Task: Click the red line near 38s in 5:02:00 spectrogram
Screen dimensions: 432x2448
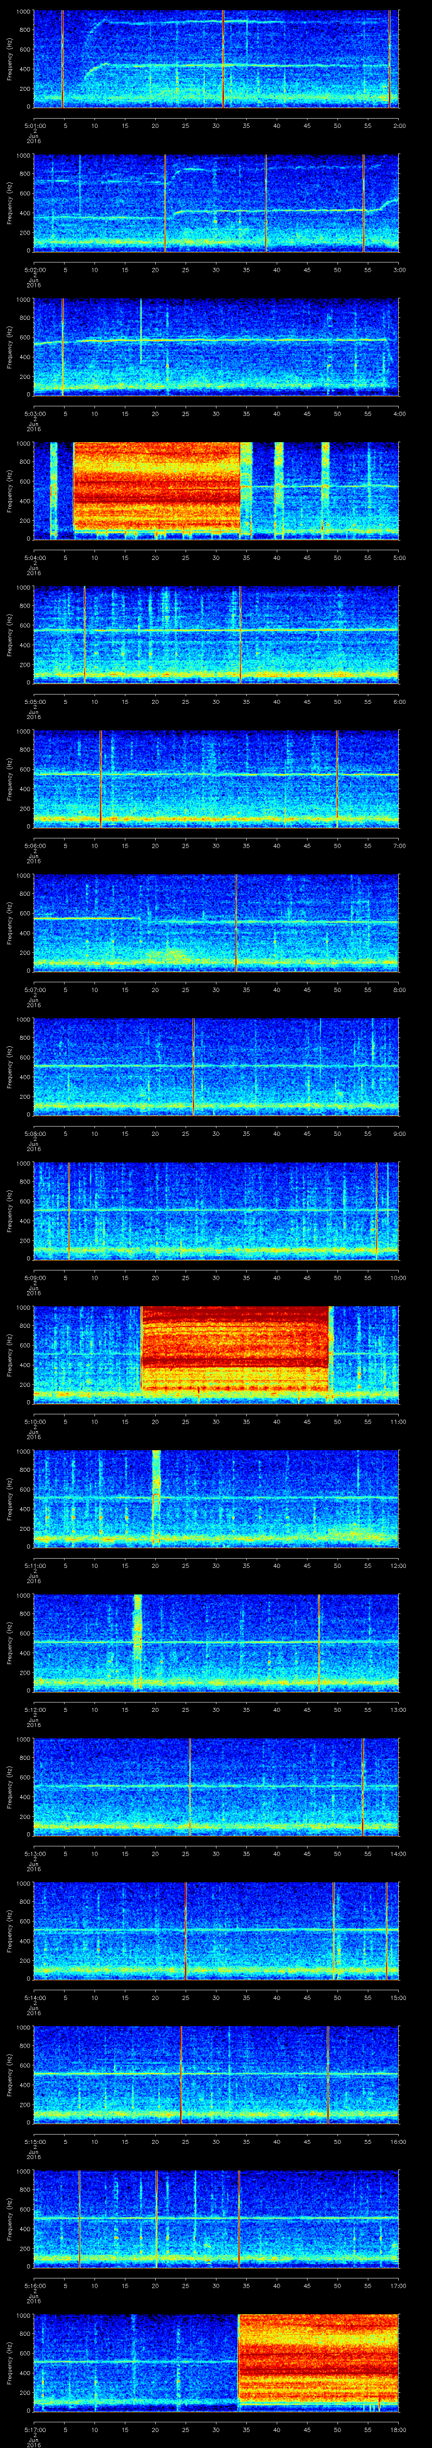Action: (266, 203)
